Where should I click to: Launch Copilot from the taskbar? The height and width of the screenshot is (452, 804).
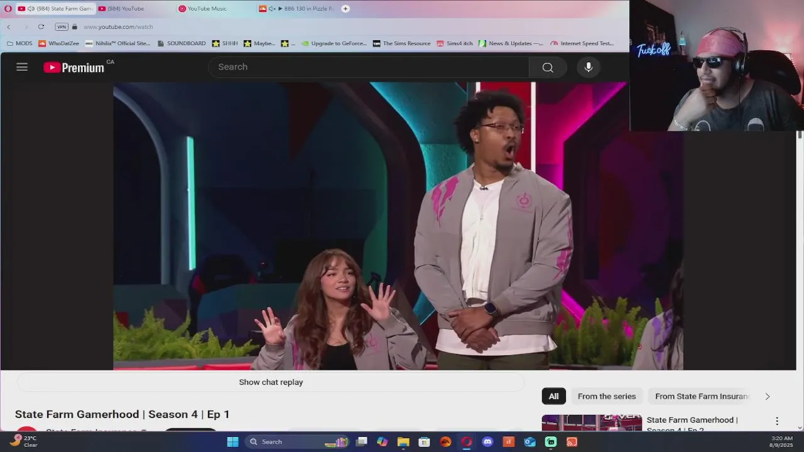click(382, 442)
